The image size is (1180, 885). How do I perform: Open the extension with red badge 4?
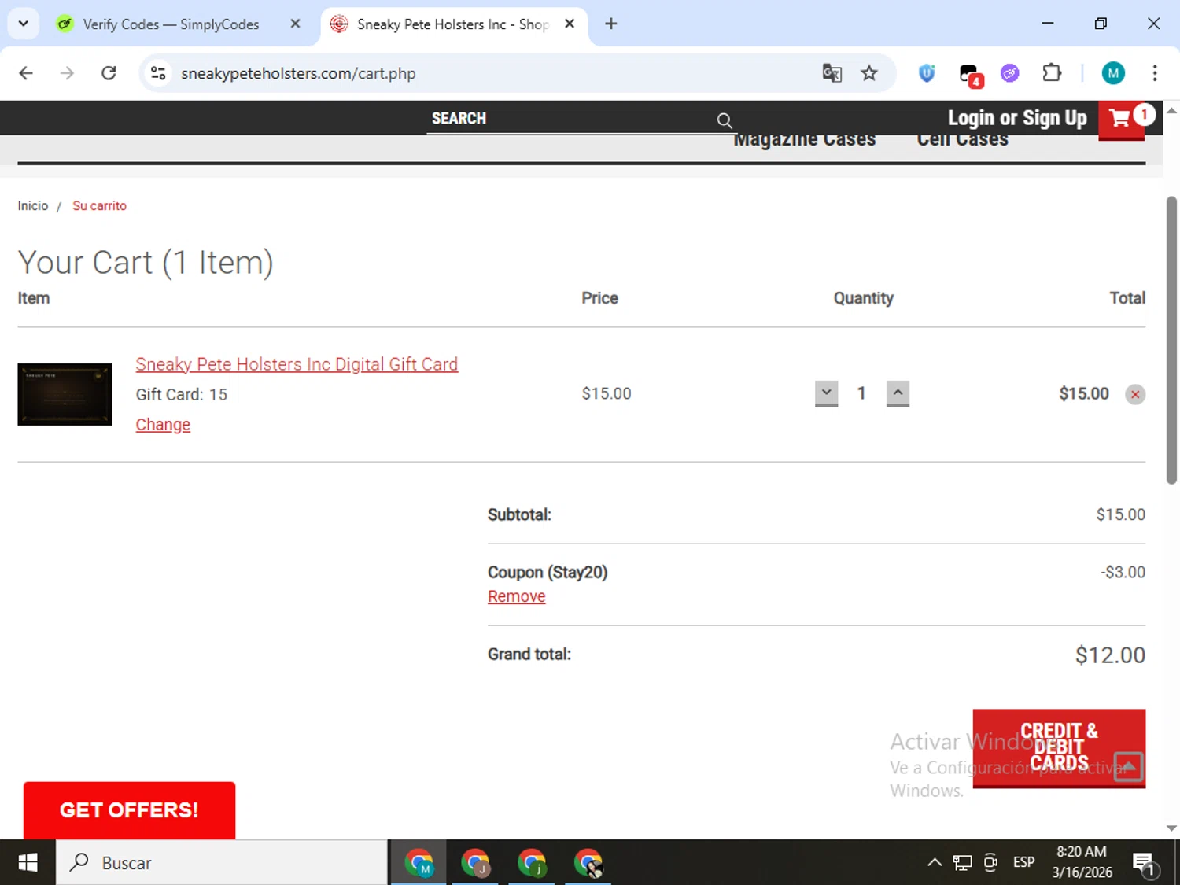pos(970,75)
